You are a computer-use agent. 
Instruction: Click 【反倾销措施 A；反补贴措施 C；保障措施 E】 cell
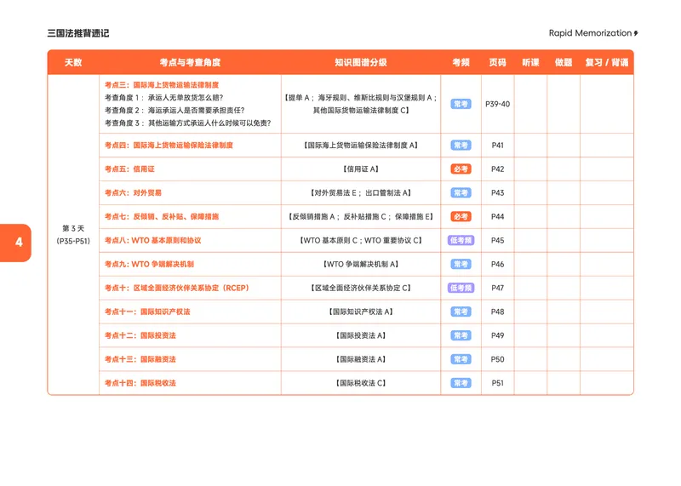361,217
